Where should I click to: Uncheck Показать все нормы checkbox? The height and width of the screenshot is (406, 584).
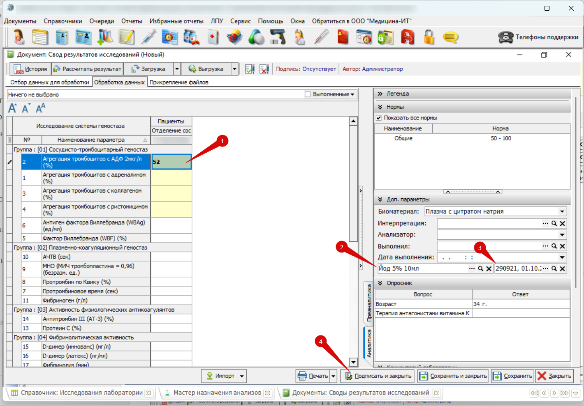click(x=379, y=118)
